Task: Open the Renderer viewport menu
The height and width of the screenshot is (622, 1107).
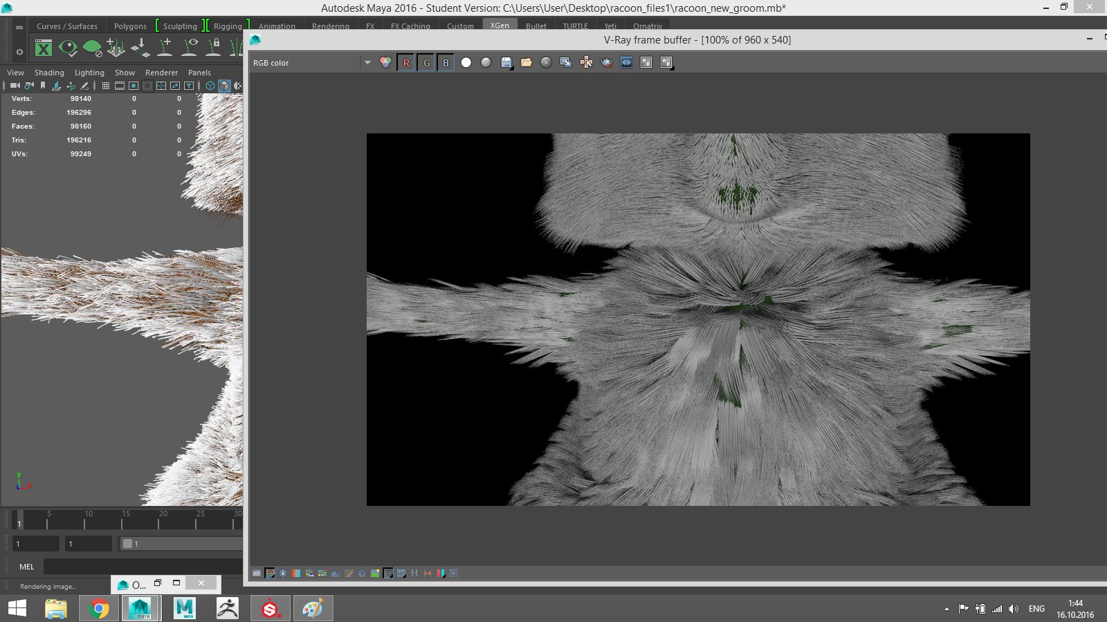Action: 161,73
